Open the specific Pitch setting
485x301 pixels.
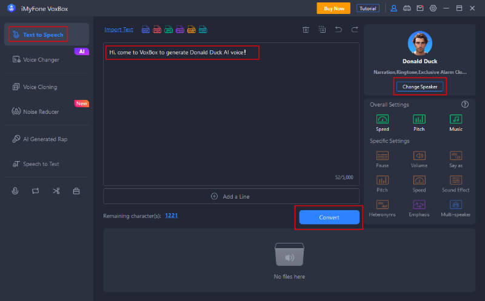(383, 184)
